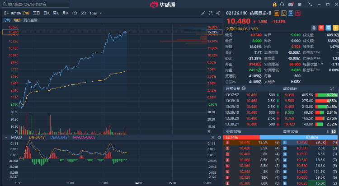This screenshot has height=186, width=339.
Task: Select 5-level order book depth
Action: click(328, 131)
